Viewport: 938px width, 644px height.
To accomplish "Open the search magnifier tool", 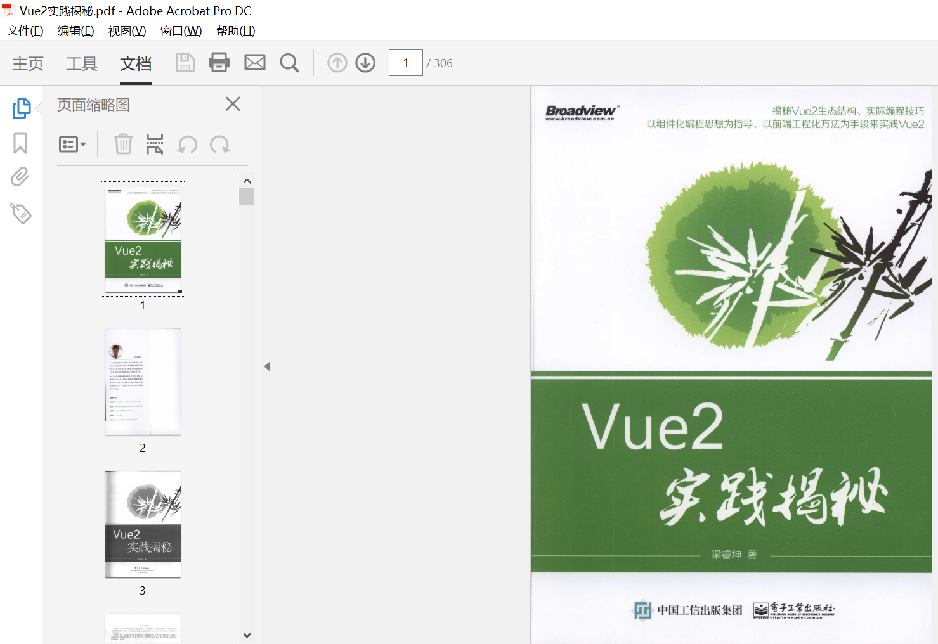I will pyautogui.click(x=290, y=63).
